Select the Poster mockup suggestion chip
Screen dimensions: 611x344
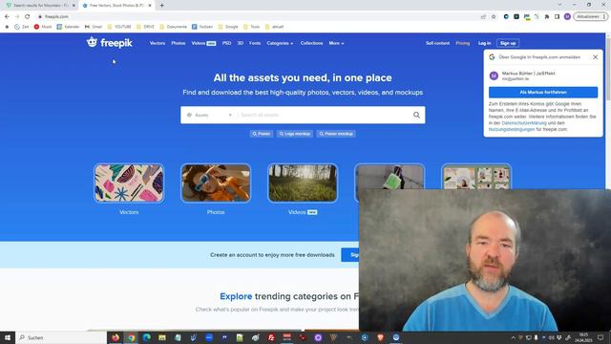[336, 134]
